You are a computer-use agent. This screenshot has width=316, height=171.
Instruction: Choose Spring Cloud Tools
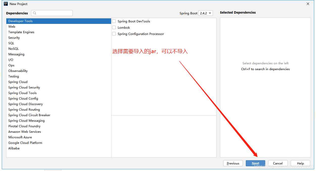pos(59,93)
